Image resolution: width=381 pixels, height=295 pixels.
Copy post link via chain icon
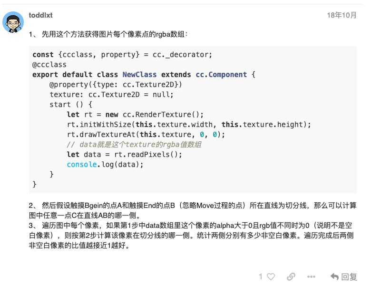[291, 276]
